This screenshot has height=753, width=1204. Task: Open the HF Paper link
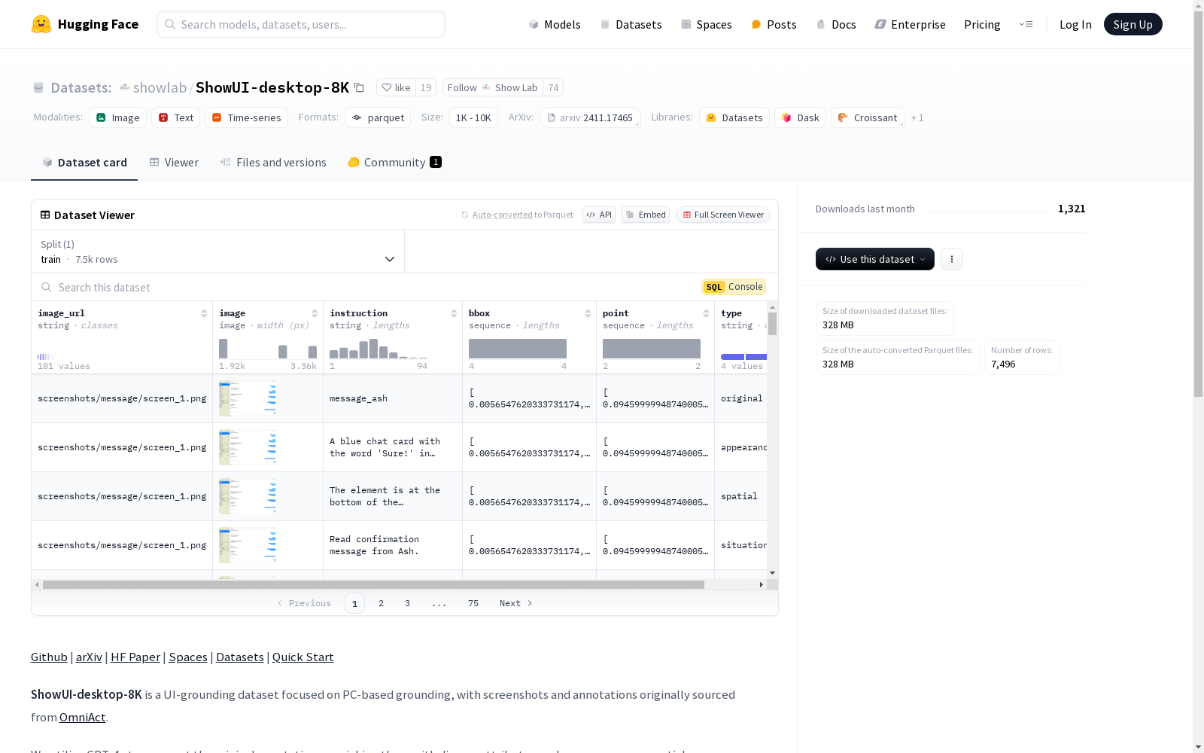click(x=135, y=657)
